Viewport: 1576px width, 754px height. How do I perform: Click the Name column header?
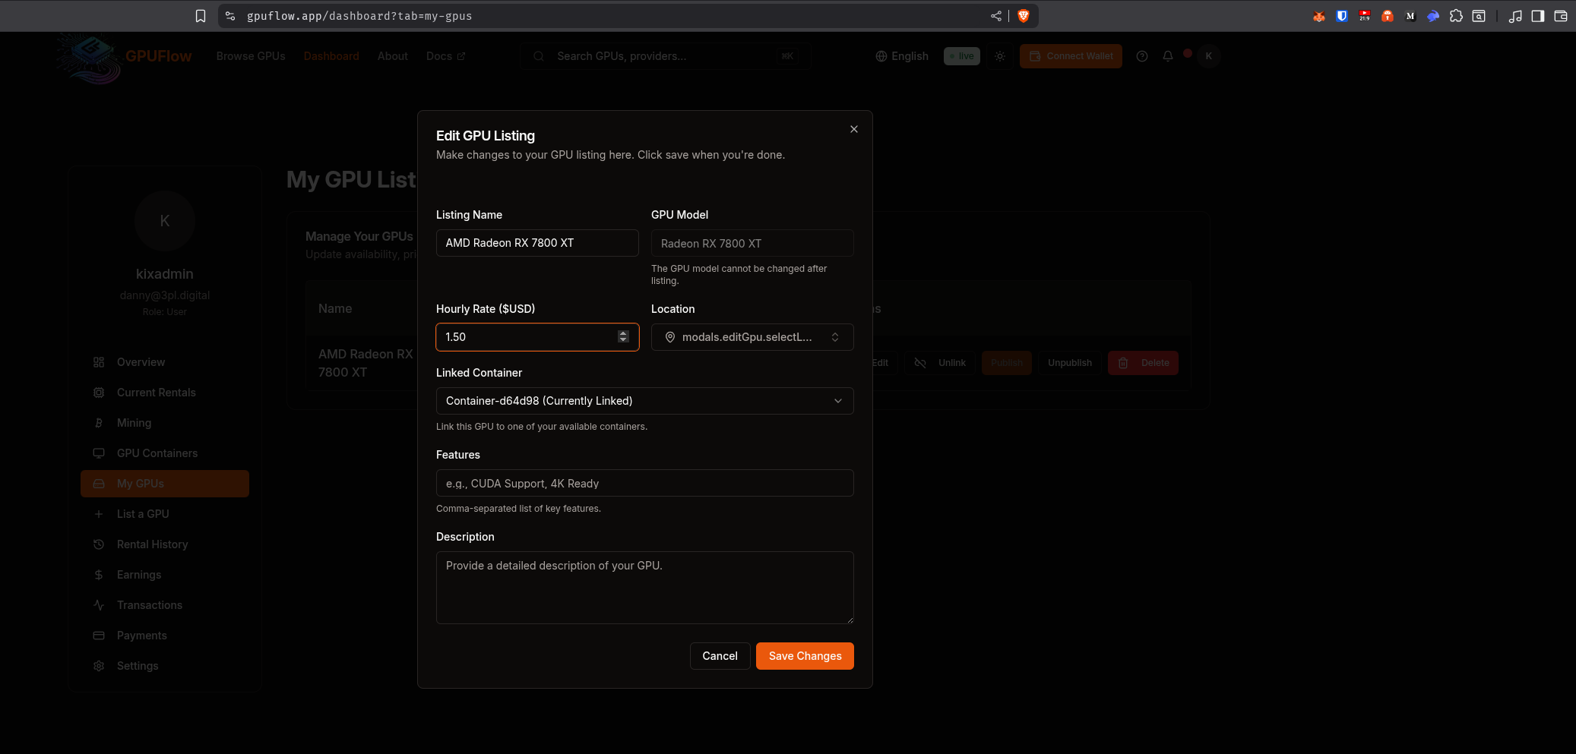tap(335, 309)
